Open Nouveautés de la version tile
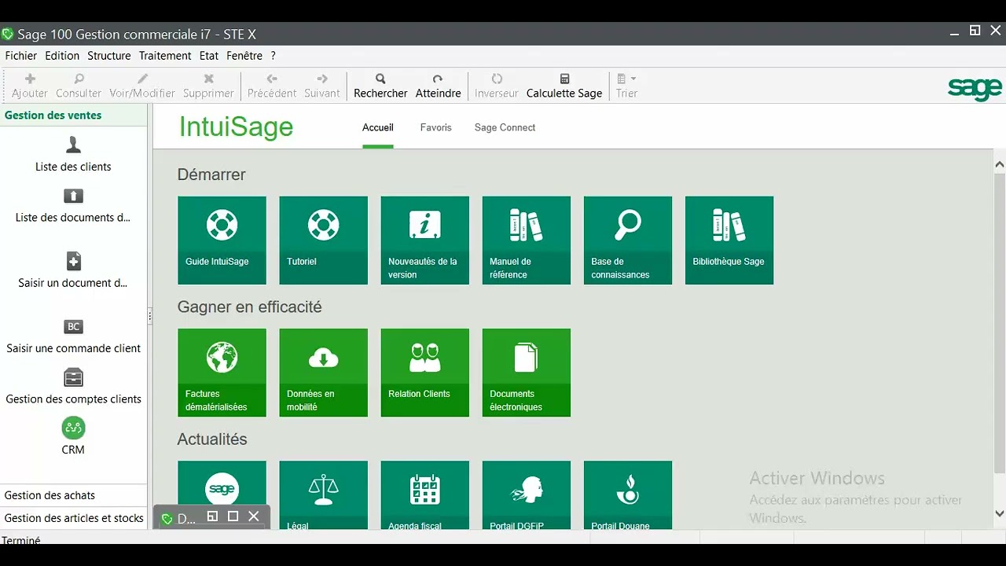 [424, 240]
